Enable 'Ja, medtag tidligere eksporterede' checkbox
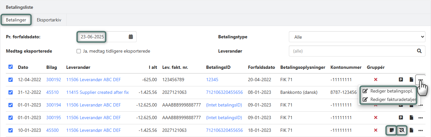Image resolution: width=431 pixels, height=137 pixels. click(78, 51)
